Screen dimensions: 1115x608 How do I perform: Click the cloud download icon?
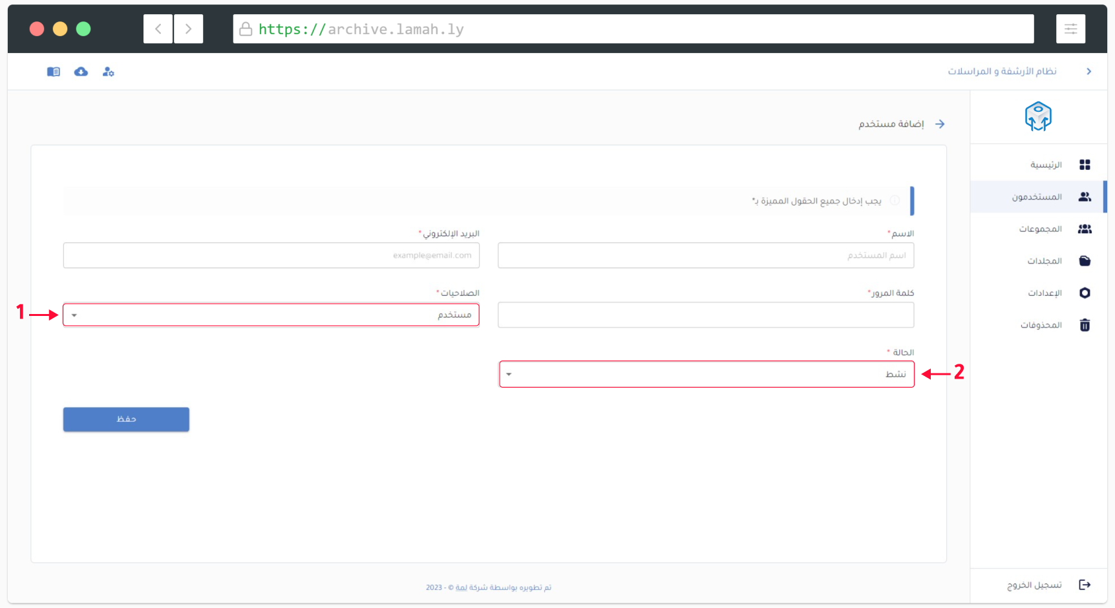pyautogui.click(x=81, y=72)
